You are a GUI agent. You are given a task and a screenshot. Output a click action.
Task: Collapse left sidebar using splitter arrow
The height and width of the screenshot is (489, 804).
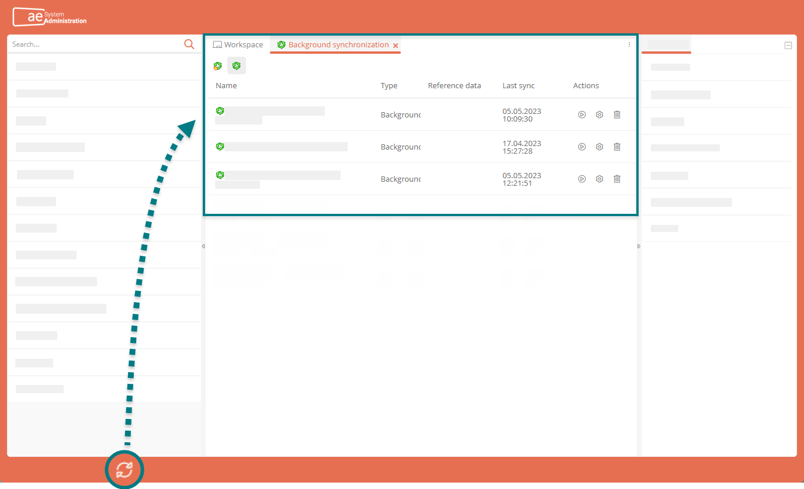click(203, 246)
